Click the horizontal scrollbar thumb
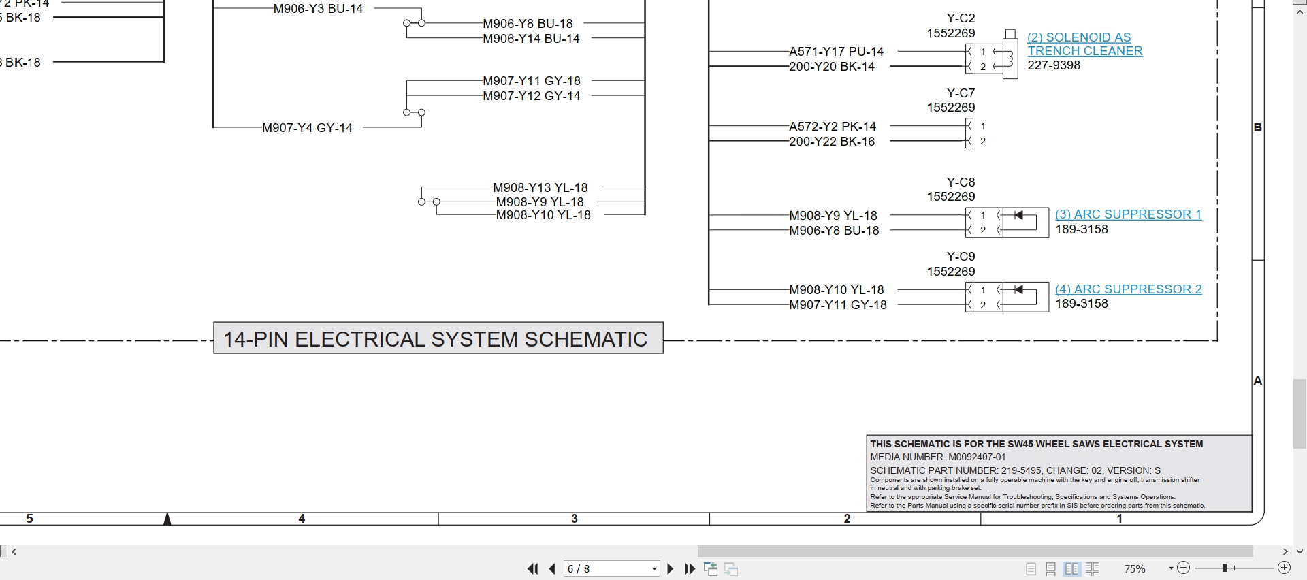 click(x=975, y=551)
